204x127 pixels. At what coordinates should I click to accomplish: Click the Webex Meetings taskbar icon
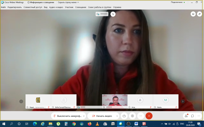121,124
